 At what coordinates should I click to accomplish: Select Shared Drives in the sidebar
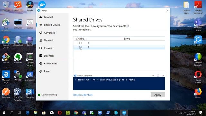pos(52,25)
